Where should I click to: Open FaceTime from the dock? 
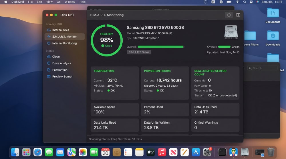coord(94,152)
